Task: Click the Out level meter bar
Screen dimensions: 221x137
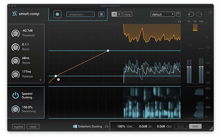Action: (201, 71)
